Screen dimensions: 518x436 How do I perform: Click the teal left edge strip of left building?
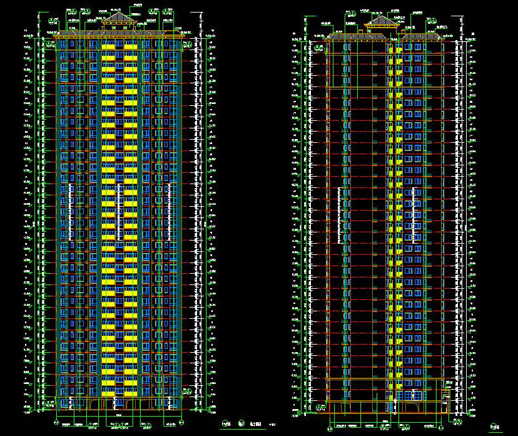[x=59, y=219]
